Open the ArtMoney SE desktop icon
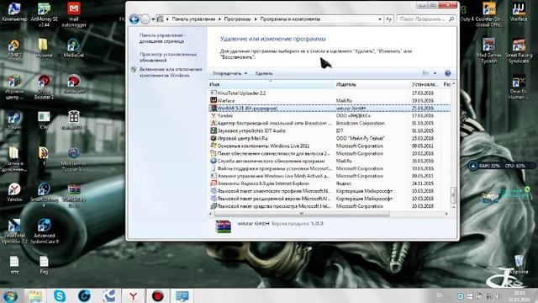The width and height of the screenshot is (538, 303). (44, 14)
